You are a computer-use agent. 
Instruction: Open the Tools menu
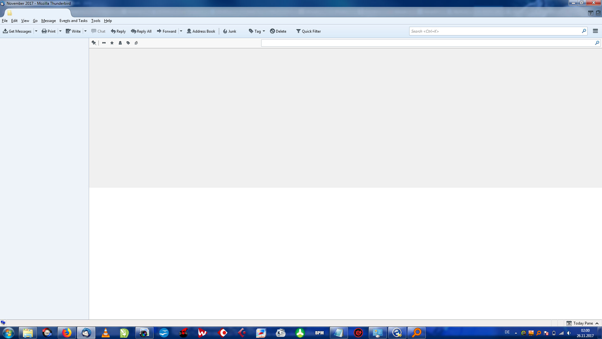[96, 21]
